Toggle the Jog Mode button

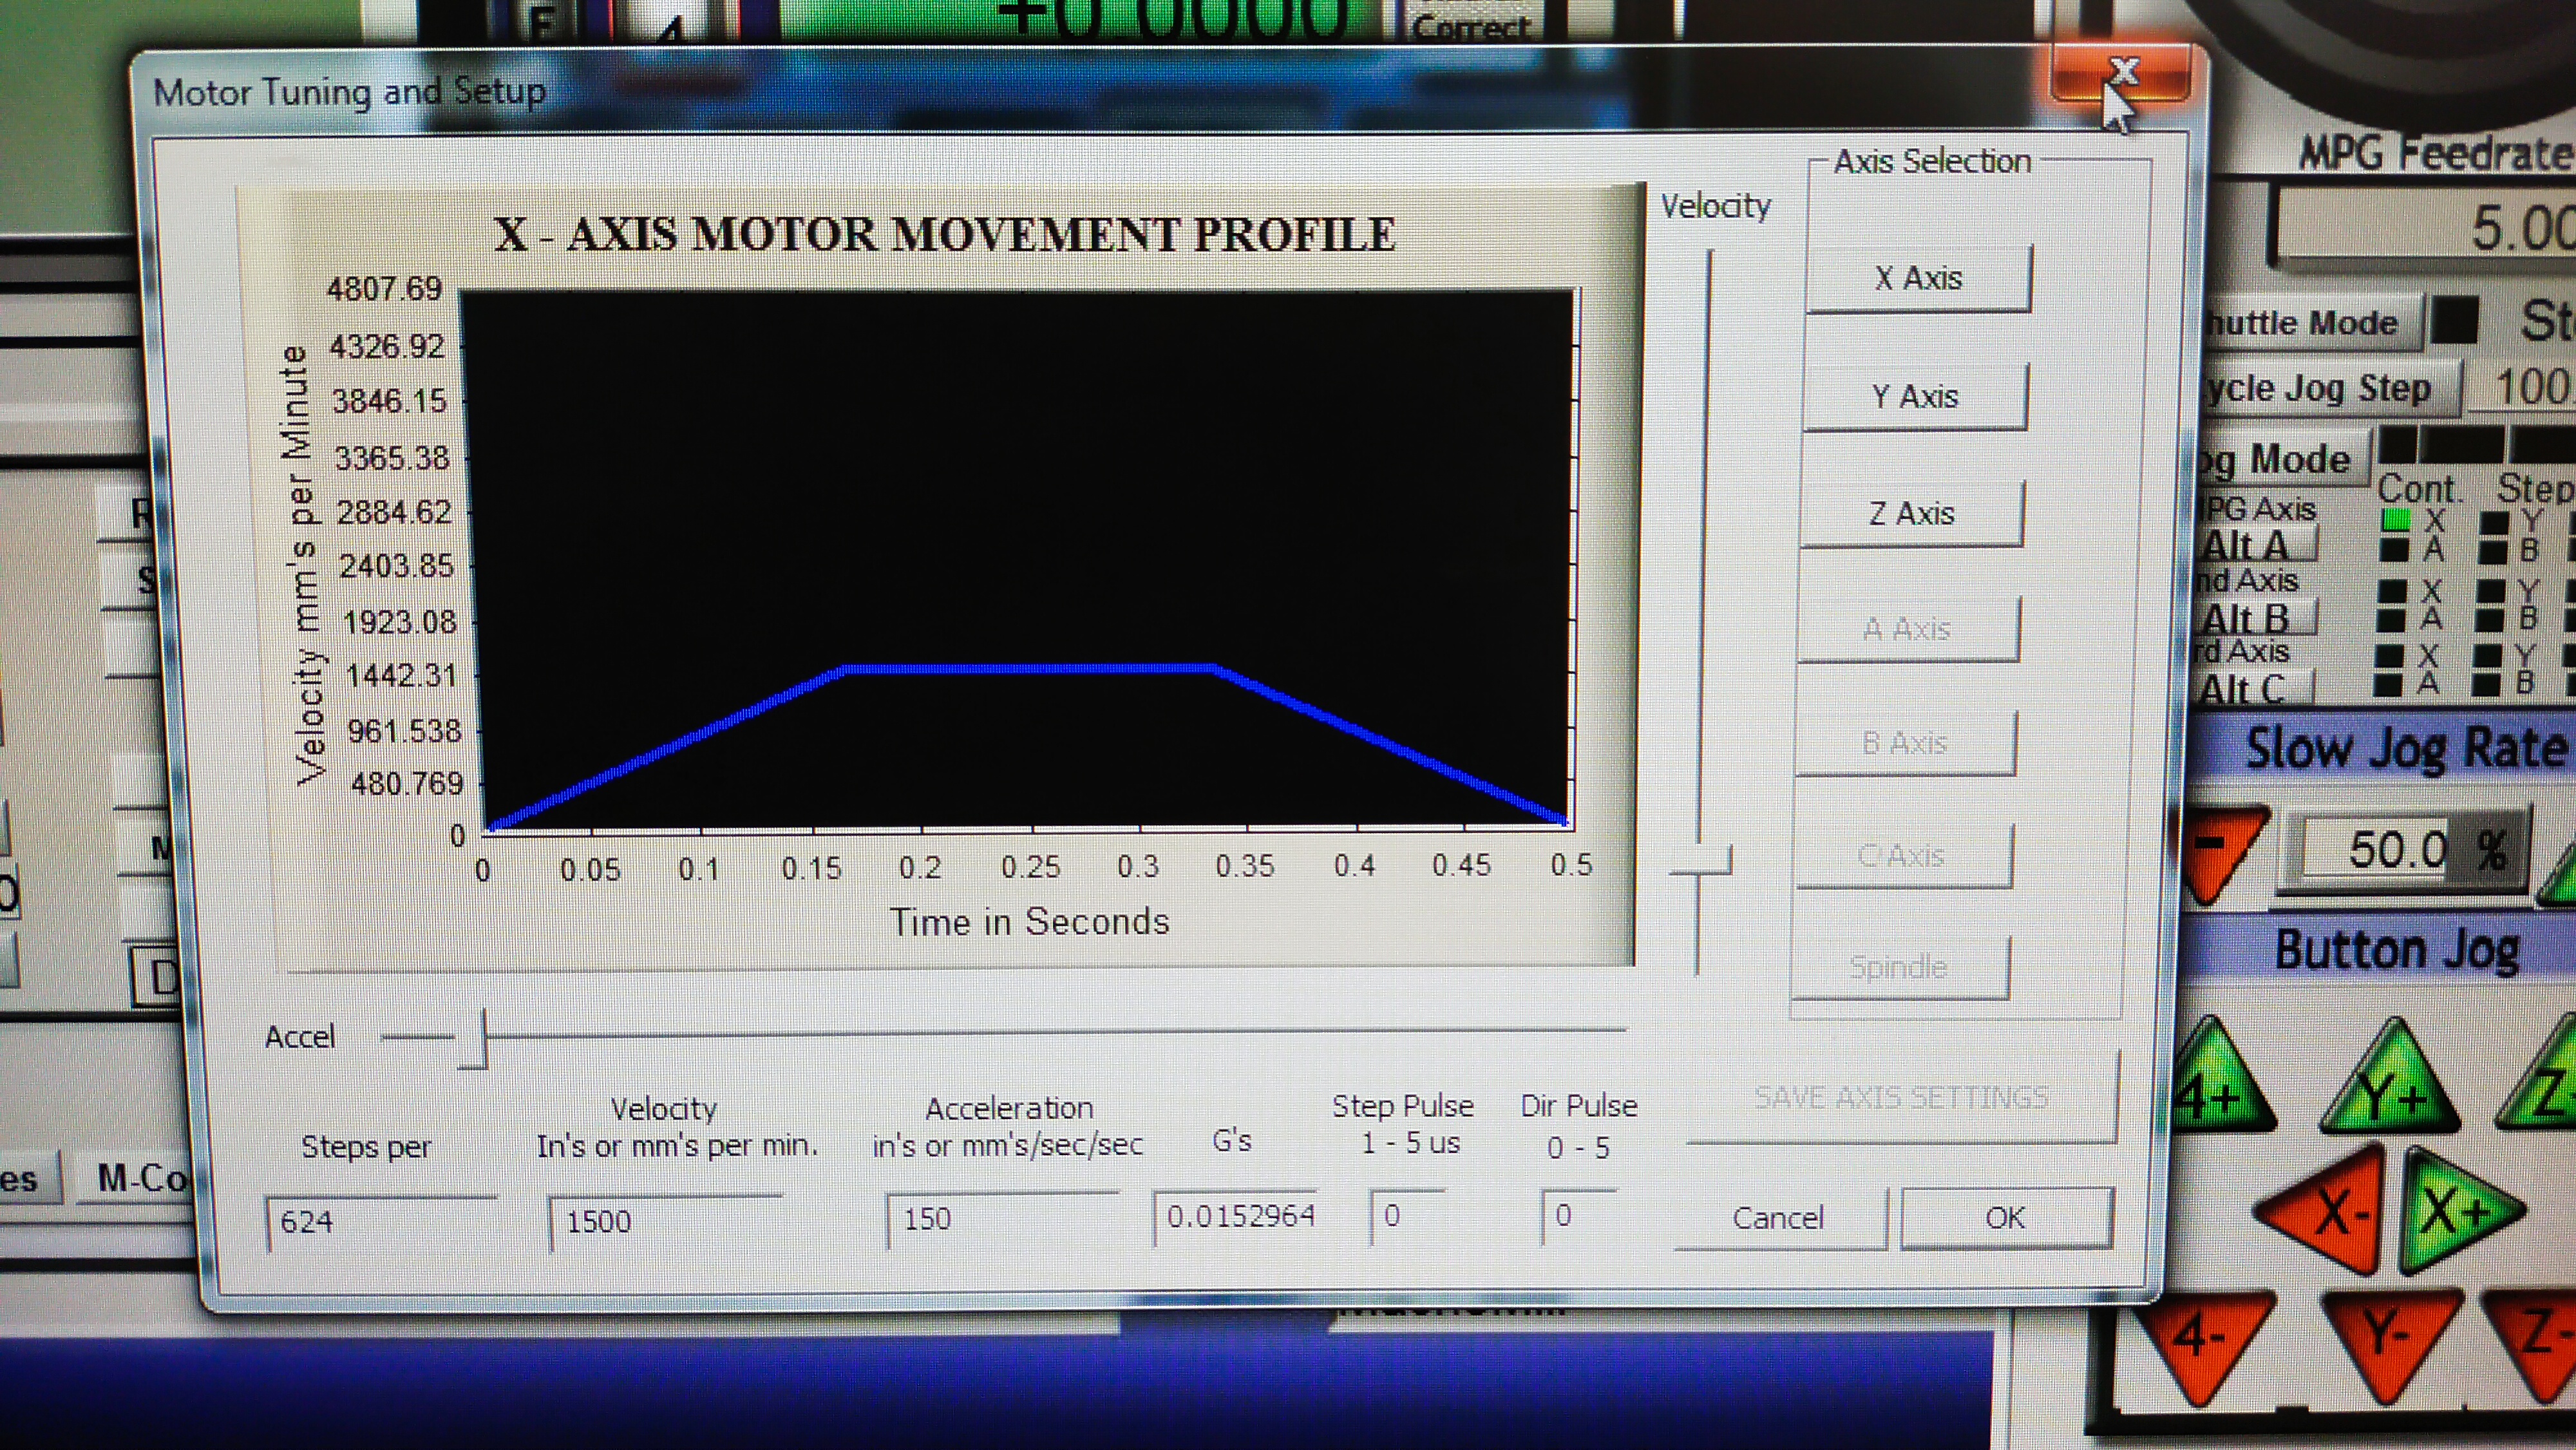pyautogui.click(x=2286, y=460)
